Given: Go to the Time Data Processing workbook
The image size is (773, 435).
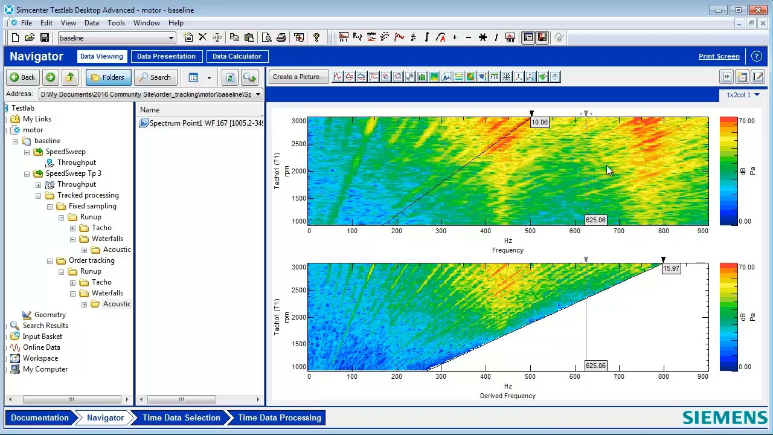Looking at the screenshot, I should click(x=280, y=417).
